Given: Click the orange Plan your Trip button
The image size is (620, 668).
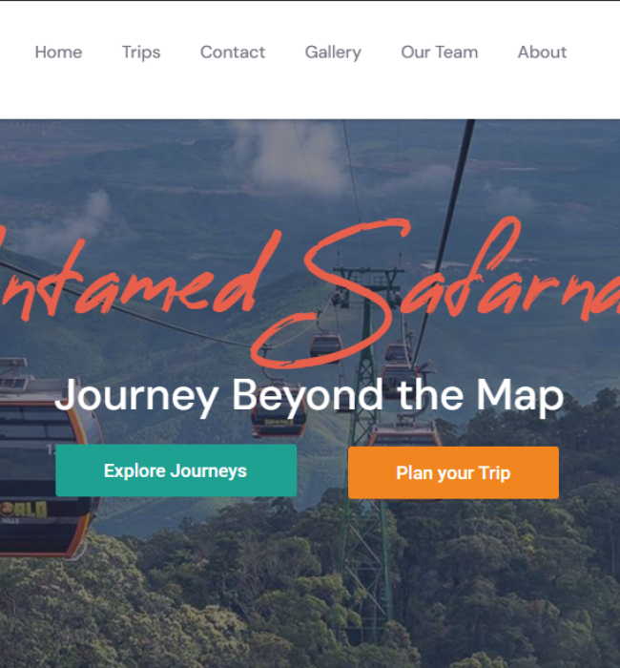Looking at the screenshot, I should [x=453, y=472].
